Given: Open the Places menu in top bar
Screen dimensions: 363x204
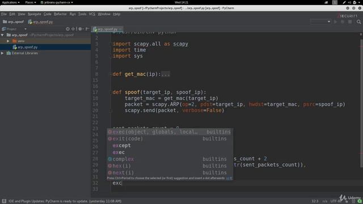Looking at the screenshot, I should tap(31, 2).
